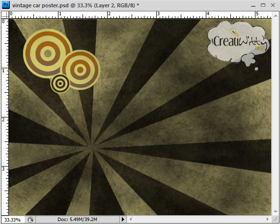Click the ruler origin crosshair corner box
This screenshot has height=224, width=280.
click(x=5, y=15)
